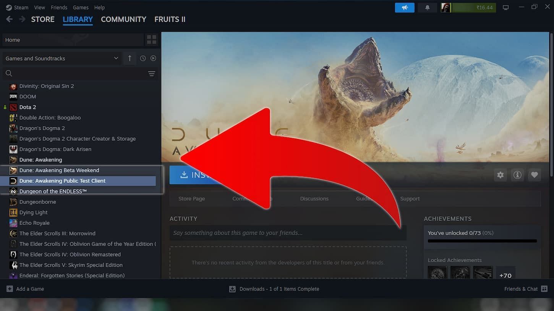
Task: Open the Steam menu
Action: 17,8
